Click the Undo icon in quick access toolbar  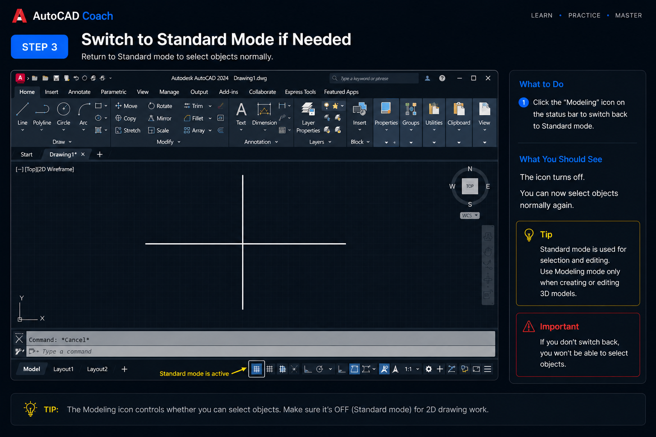pos(76,78)
